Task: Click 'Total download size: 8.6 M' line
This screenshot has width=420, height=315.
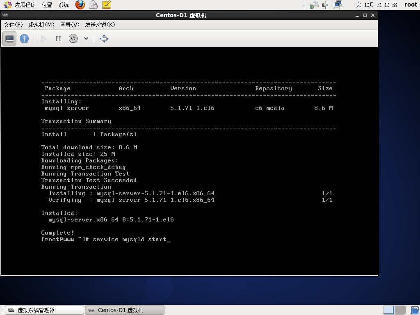Action: pyautogui.click(x=89, y=147)
